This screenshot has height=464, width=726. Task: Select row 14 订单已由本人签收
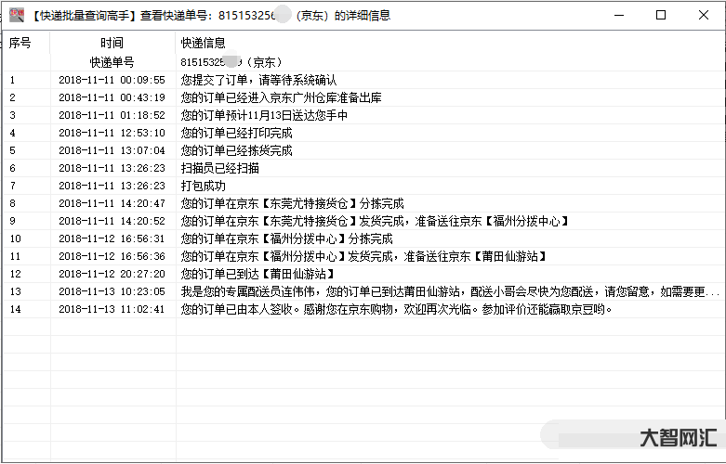(x=397, y=309)
